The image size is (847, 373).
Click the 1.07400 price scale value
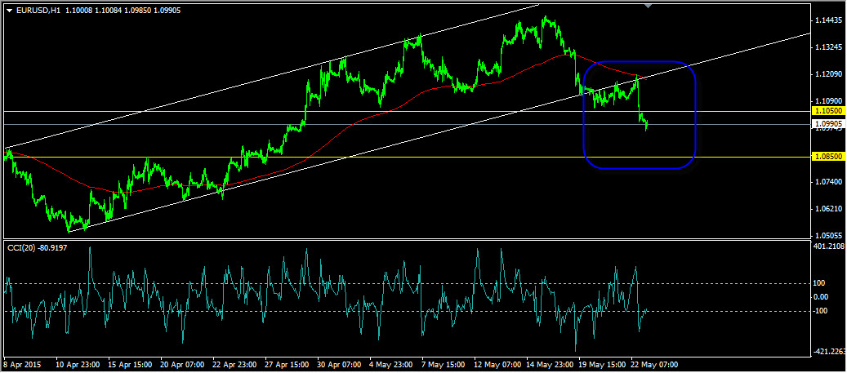point(829,182)
